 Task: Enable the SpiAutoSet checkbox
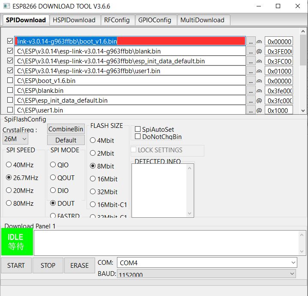(138, 129)
